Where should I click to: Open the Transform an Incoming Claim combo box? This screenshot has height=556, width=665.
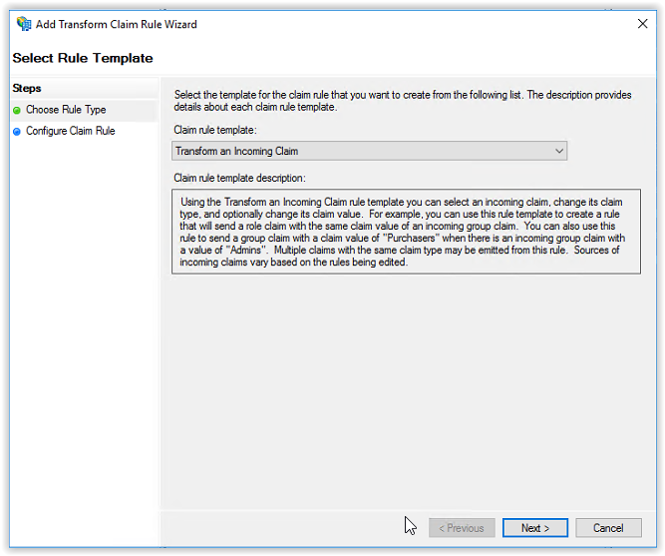(370, 151)
